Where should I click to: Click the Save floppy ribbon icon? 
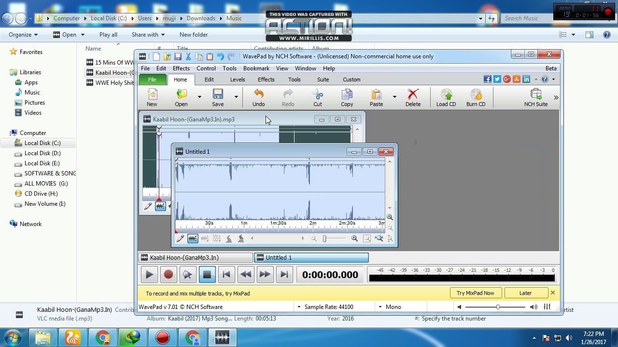coord(218,94)
